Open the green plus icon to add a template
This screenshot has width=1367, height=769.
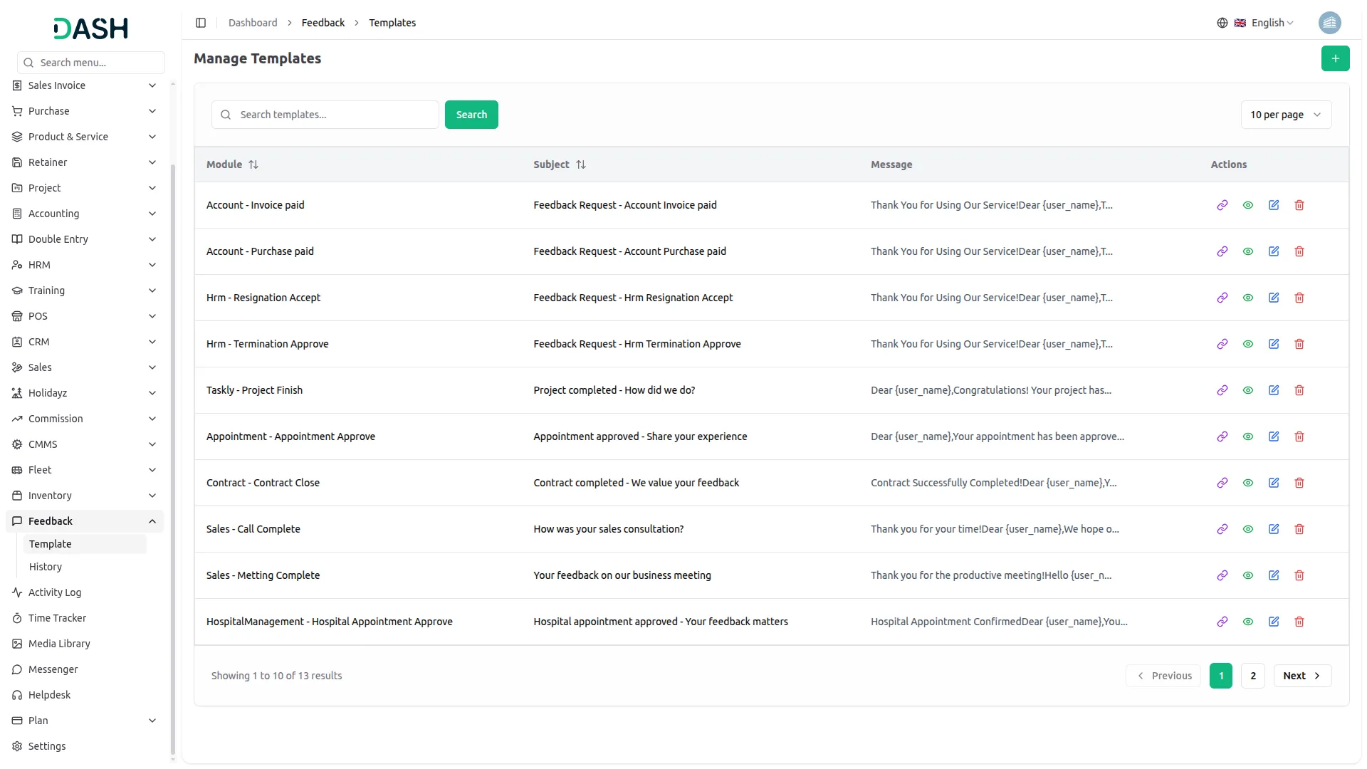coord(1336,58)
